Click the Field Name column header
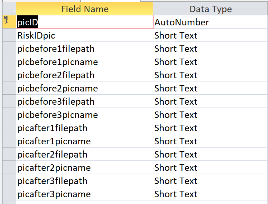Screen dimensions: 268x204 (85, 9)
